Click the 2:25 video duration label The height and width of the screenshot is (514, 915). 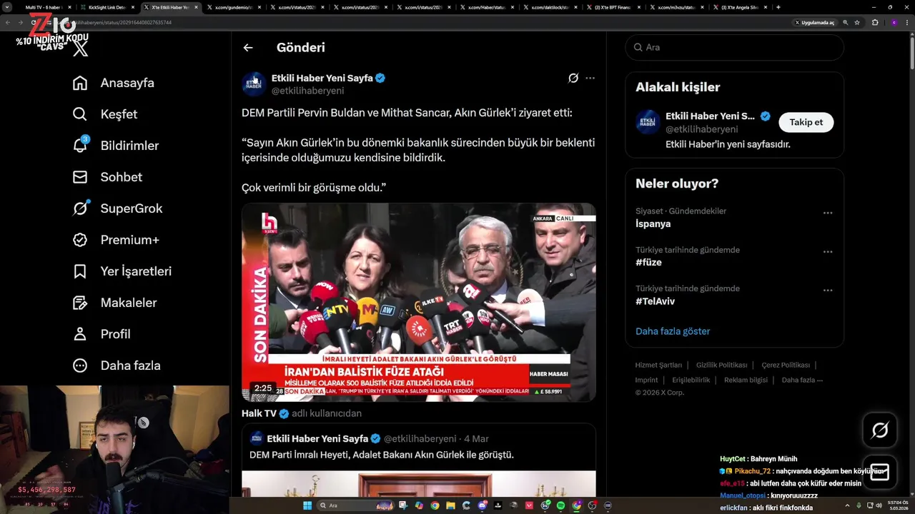(262, 388)
